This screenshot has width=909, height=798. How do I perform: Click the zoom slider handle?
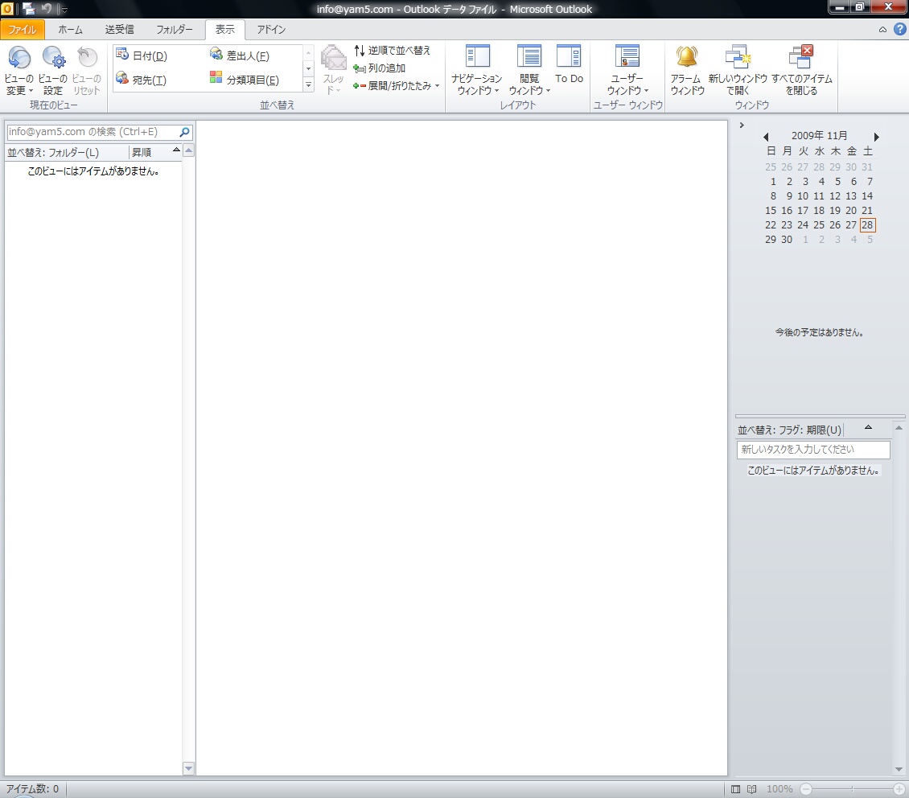click(x=852, y=788)
